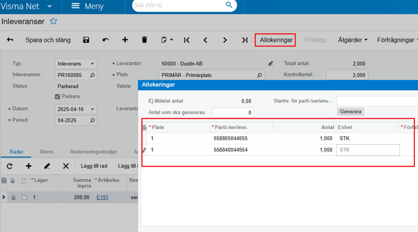This screenshot has height=232, width=418.
Task: Click grid column configuration icon in Rader table
Action: (x=4, y=181)
